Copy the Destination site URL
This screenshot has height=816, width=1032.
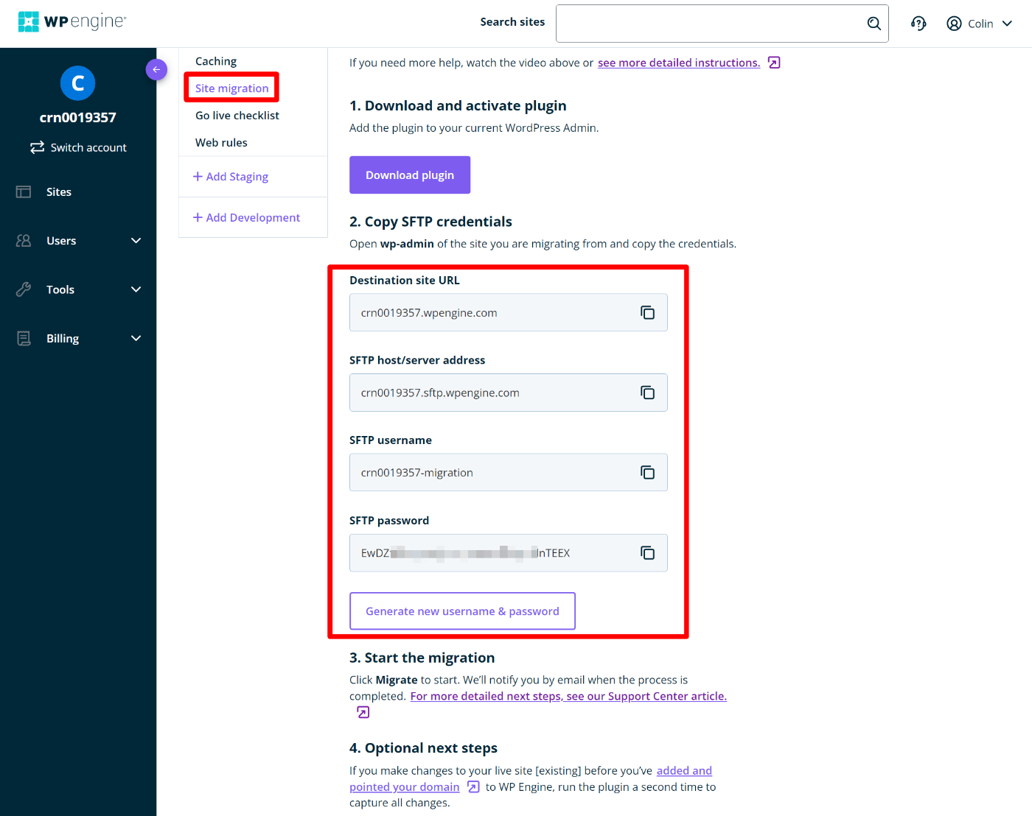[647, 313]
